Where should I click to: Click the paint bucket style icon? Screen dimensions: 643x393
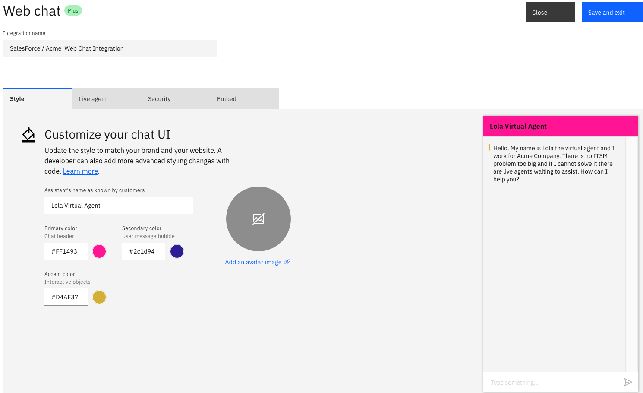pos(29,135)
